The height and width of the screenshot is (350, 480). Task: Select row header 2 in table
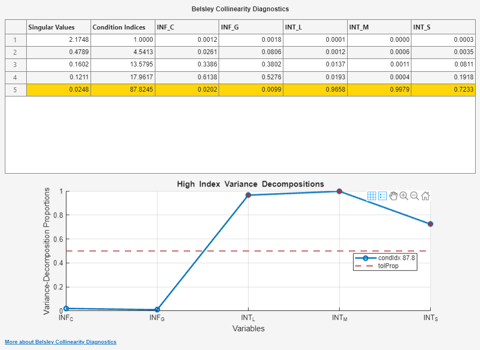[x=16, y=53]
